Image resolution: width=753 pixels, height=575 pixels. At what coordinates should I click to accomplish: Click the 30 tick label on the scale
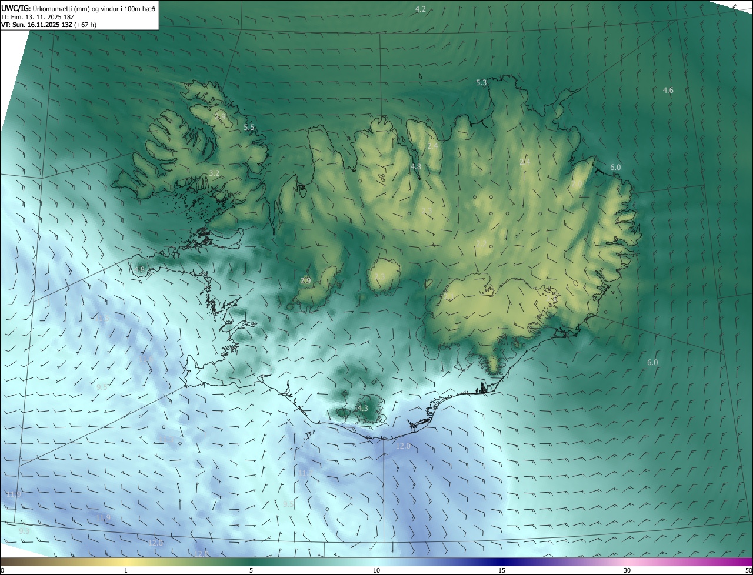pyautogui.click(x=627, y=570)
